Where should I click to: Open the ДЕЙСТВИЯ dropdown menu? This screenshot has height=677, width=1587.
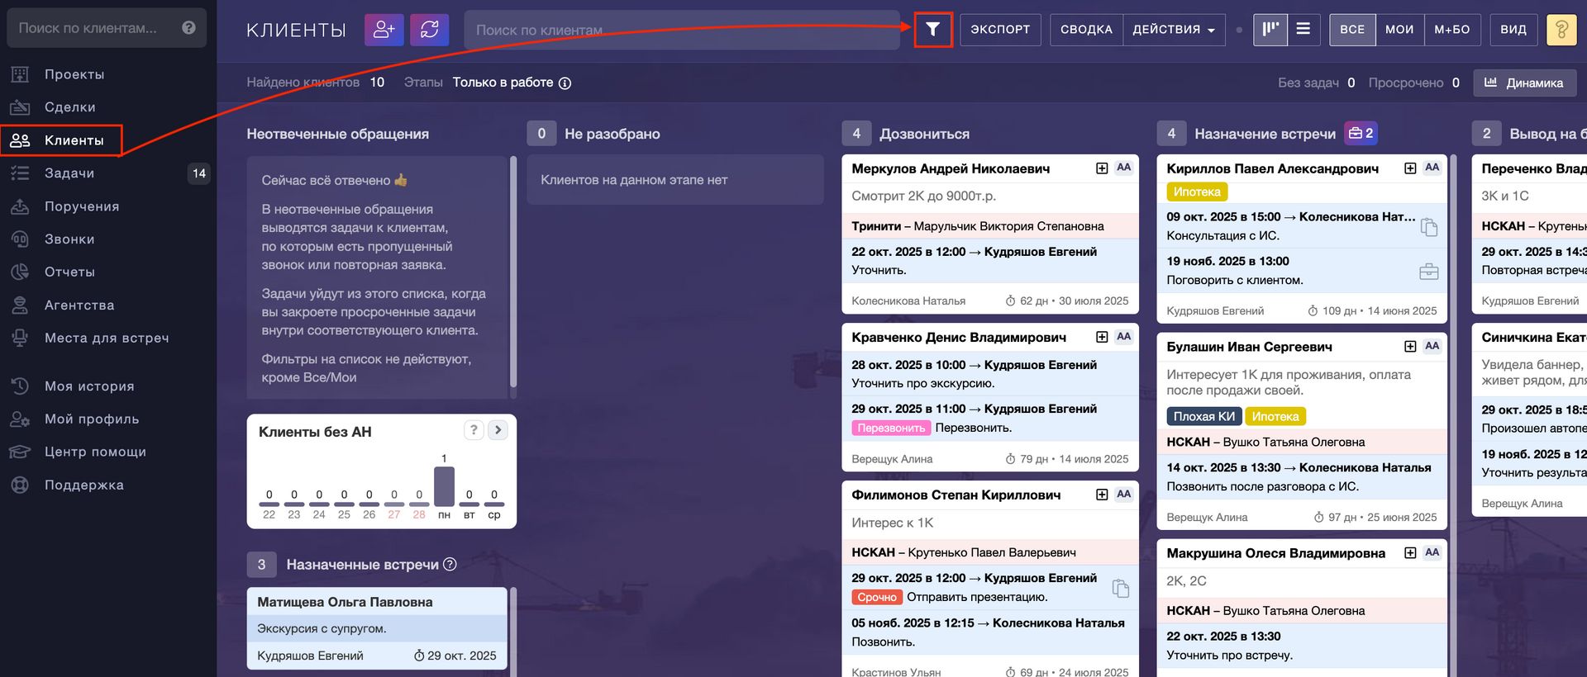coord(1174,30)
